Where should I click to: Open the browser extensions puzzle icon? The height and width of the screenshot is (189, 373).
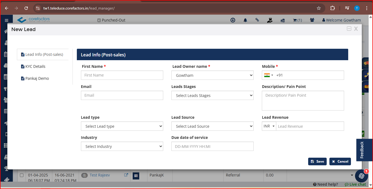point(332,8)
